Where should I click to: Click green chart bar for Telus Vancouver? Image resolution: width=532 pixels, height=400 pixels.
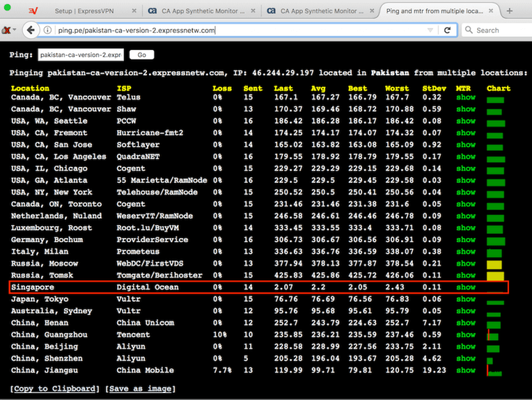tap(495, 100)
